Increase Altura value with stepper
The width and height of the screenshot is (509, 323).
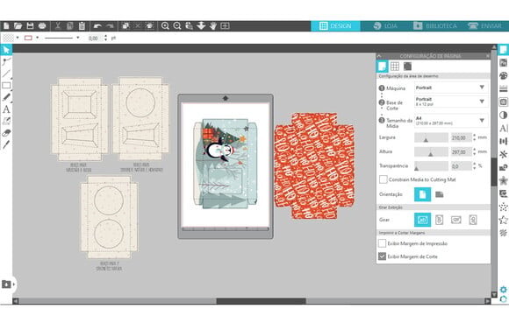point(474,150)
